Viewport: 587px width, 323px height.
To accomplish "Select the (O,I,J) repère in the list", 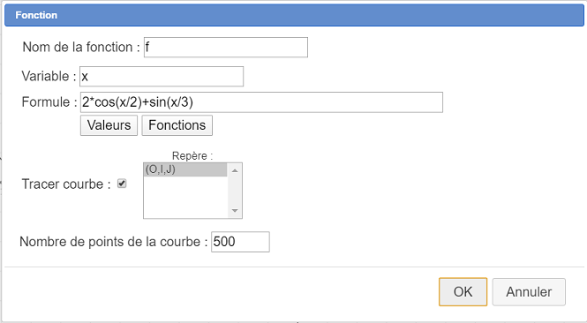I will (x=185, y=169).
